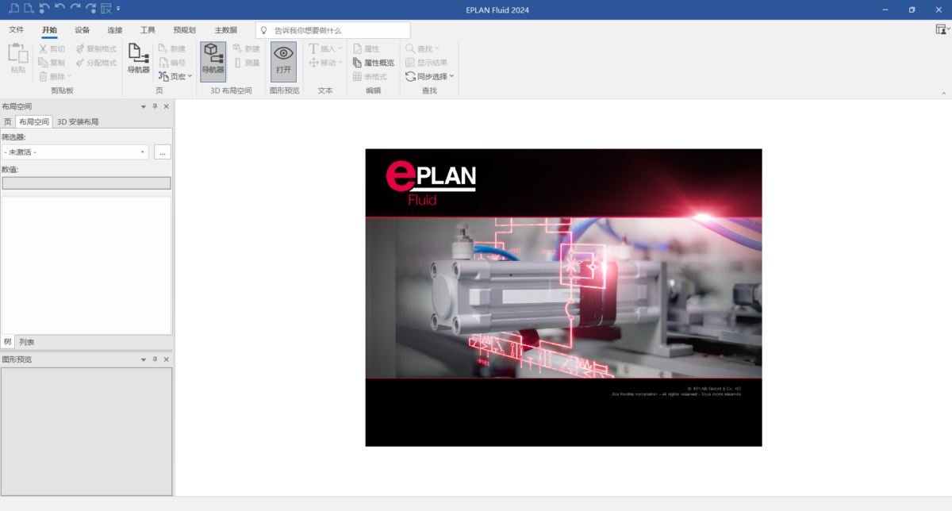Open the 筛选器 '- 未激活 -' combo box

(75, 152)
